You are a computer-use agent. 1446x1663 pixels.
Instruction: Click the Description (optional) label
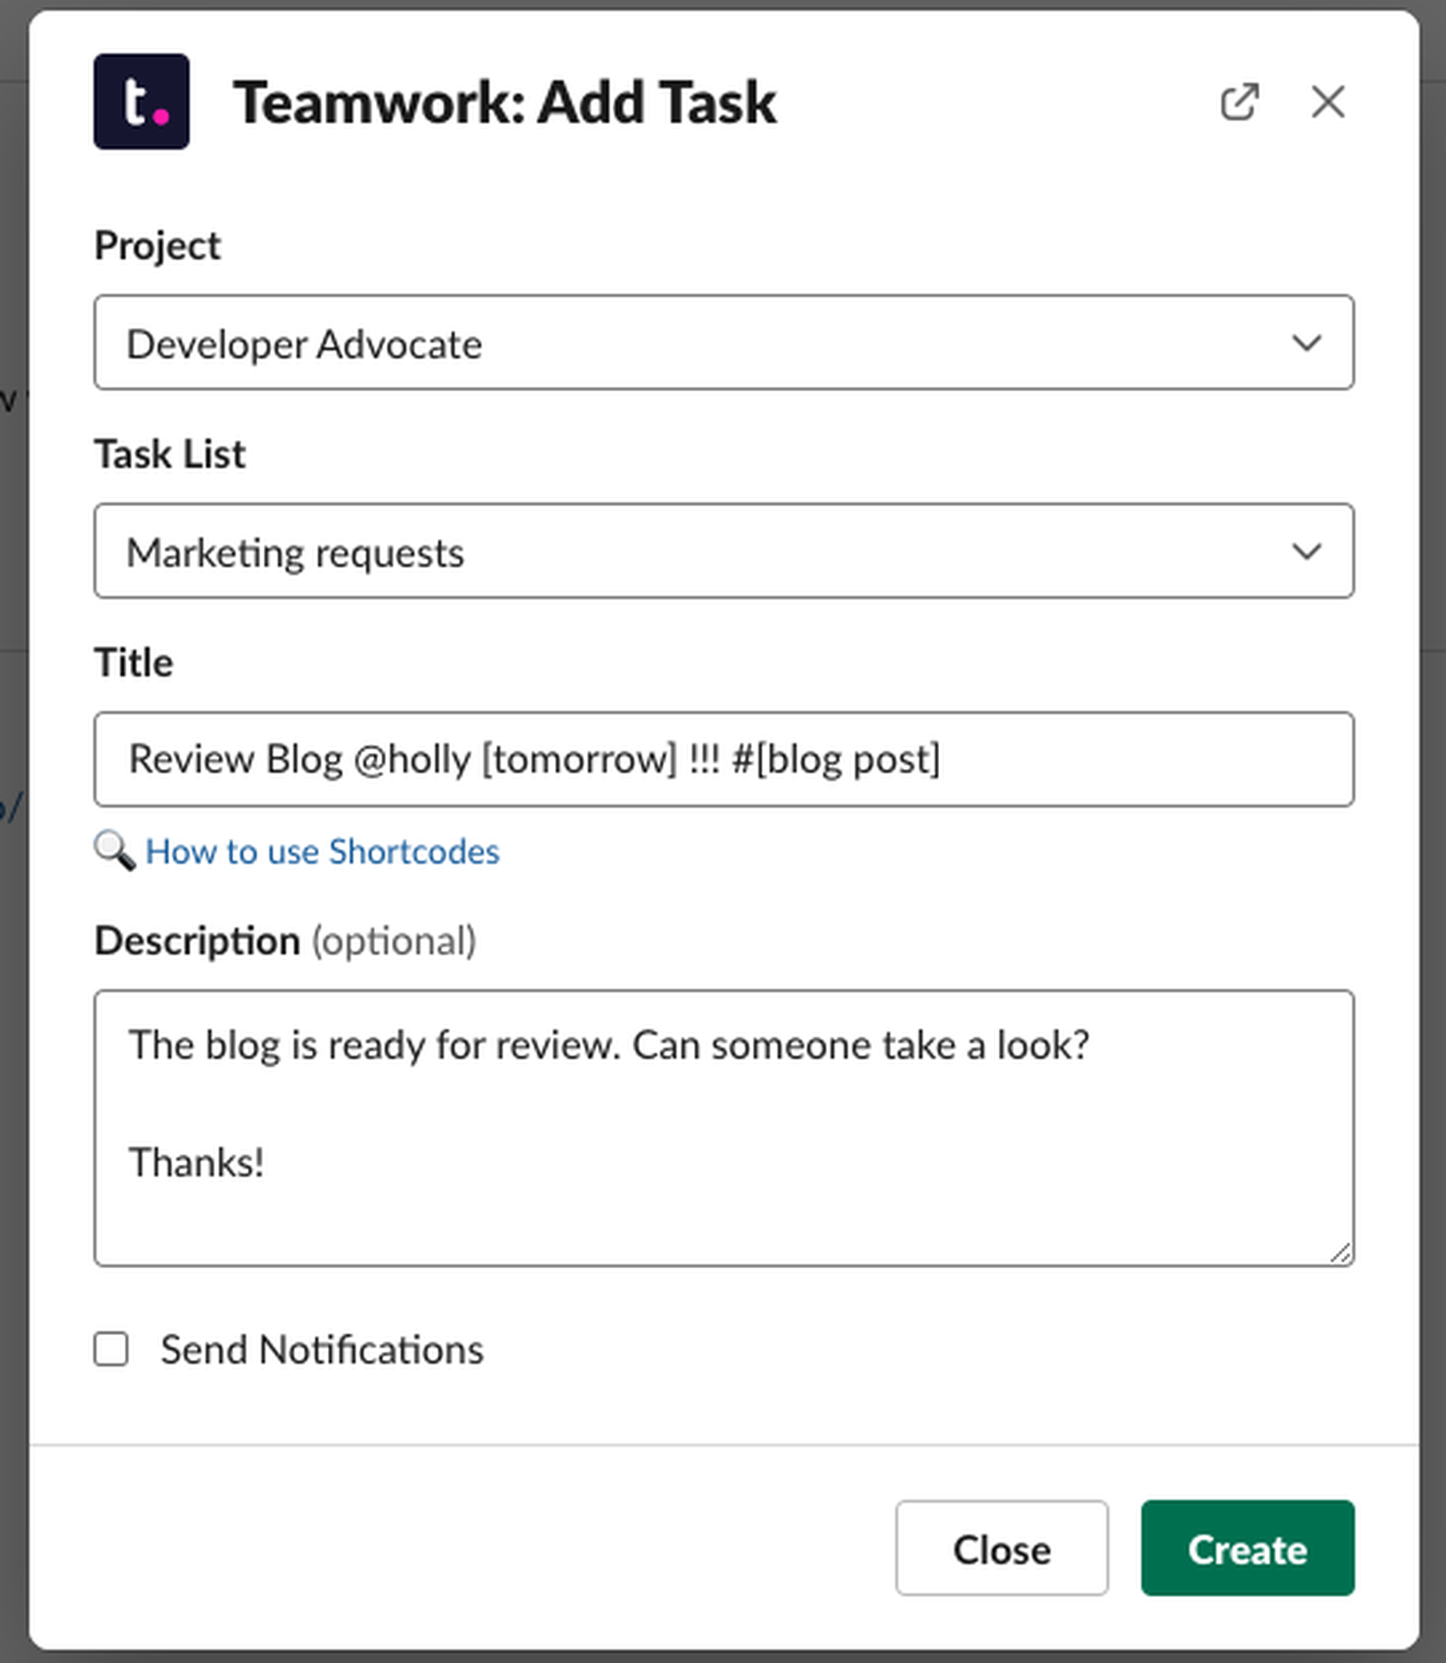(x=285, y=941)
